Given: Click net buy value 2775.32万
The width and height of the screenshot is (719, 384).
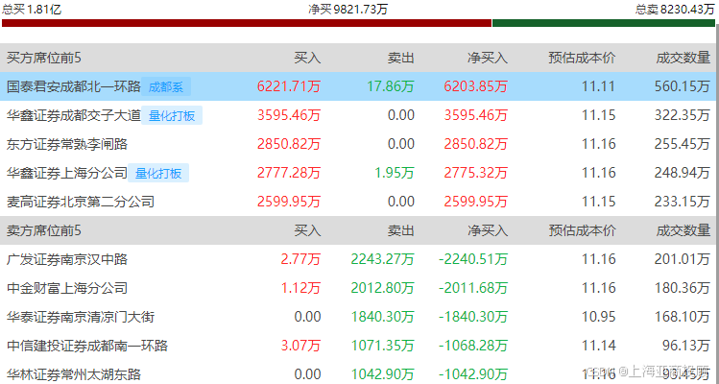Looking at the screenshot, I should pyautogui.click(x=475, y=173).
